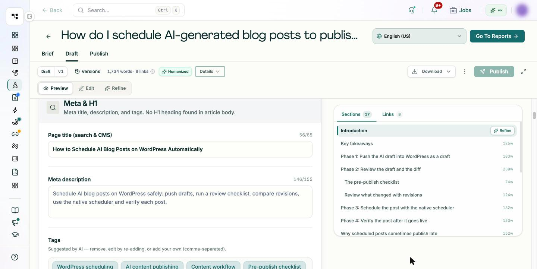This screenshot has height=269, width=537.
Task: Click the back arrow beside article title
Action: click(x=48, y=36)
